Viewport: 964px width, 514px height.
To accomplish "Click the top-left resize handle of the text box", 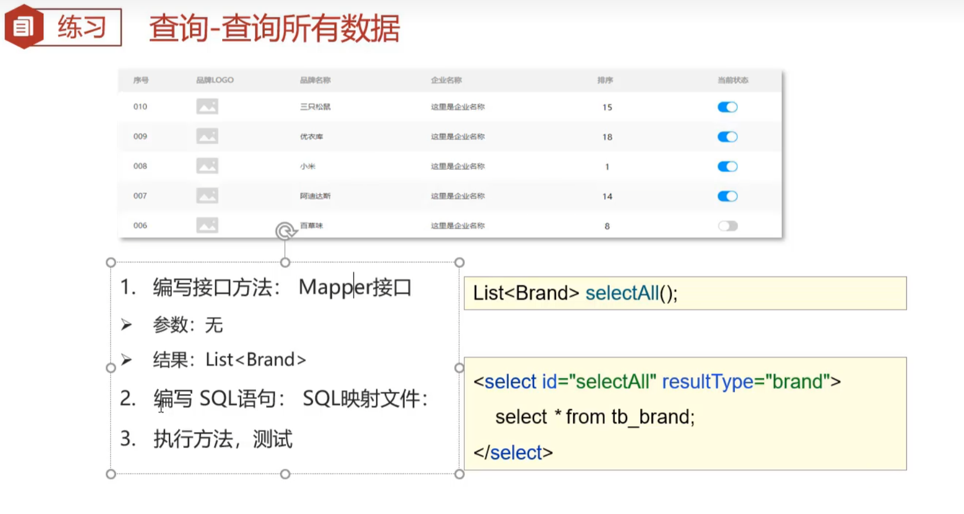I will pos(111,262).
